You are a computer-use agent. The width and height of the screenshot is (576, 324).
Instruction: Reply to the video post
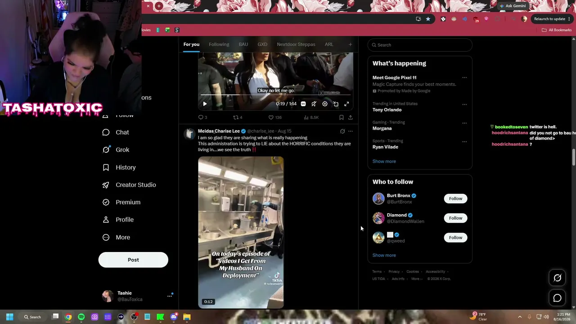(x=202, y=117)
